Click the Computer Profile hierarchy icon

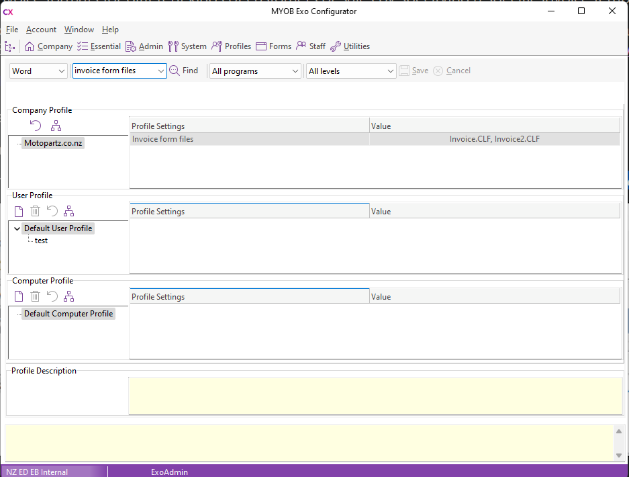pos(68,296)
